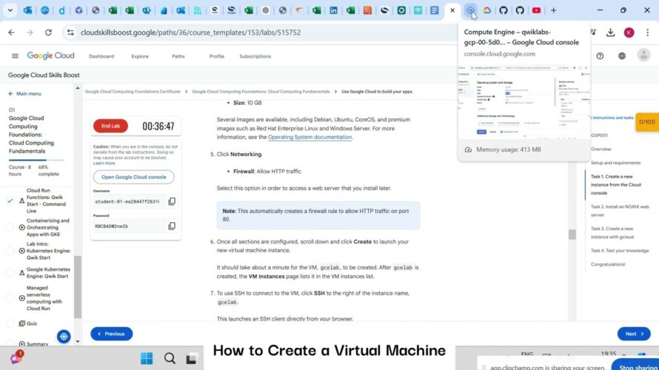The image size is (659, 370).
Task: Go to Next lab page
Action: [634, 334]
